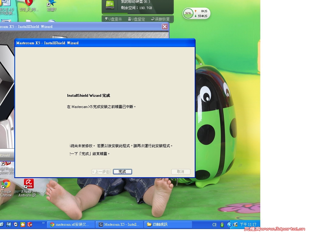Open Google Chrome desktop shortcut
The height and width of the screenshot is (233, 311).
[x=6, y=188]
